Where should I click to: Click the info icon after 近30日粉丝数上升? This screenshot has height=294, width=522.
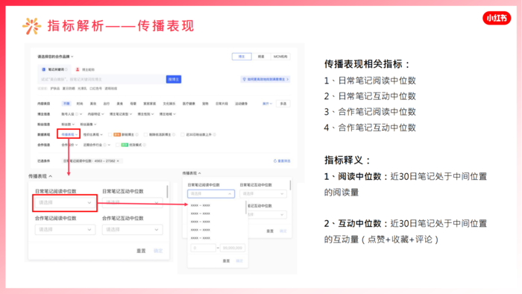(215, 134)
